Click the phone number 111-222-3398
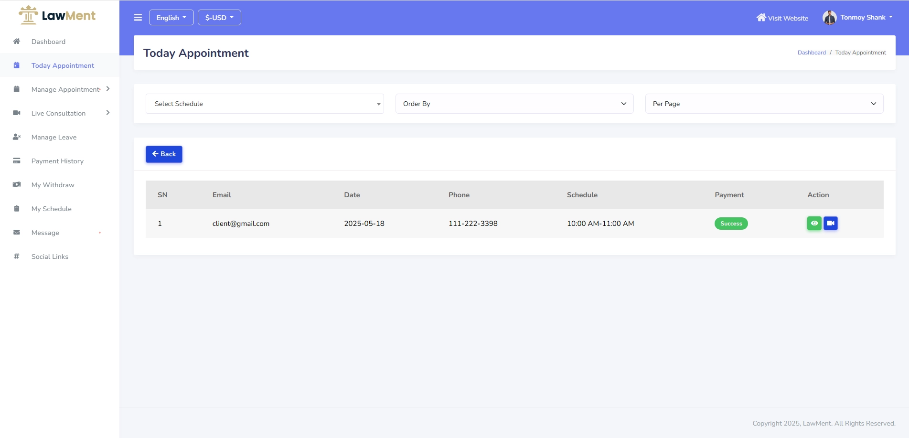Image resolution: width=909 pixels, height=438 pixels. coord(473,224)
